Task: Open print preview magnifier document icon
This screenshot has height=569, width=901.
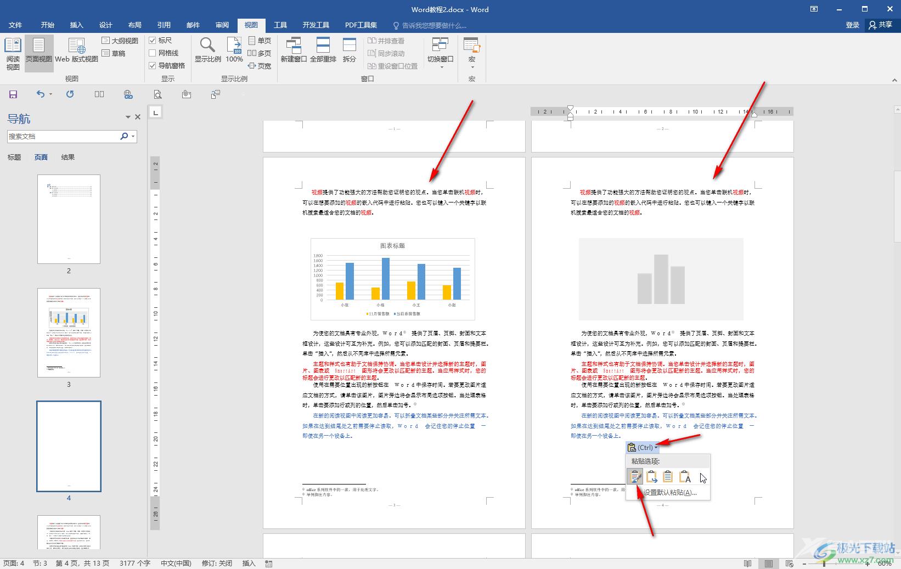Action: (157, 94)
